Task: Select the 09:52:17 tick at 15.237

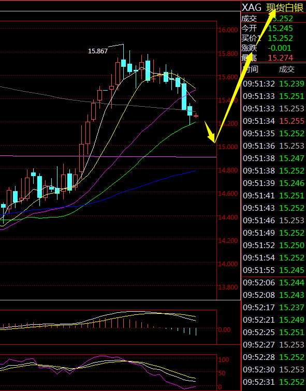Action: pos(273,307)
